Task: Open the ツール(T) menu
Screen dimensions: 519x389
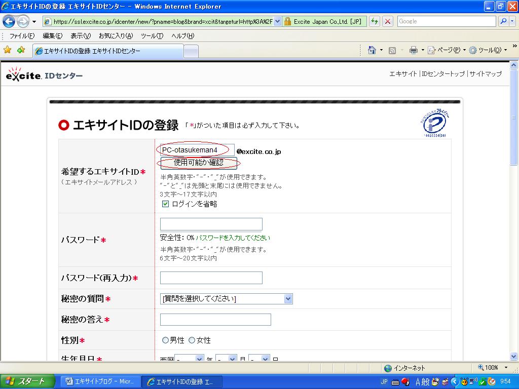Action: coord(152,36)
